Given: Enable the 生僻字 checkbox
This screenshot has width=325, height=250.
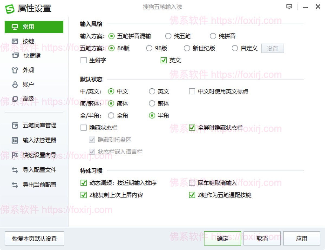Looking at the screenshot, I should tap(84, 60).
